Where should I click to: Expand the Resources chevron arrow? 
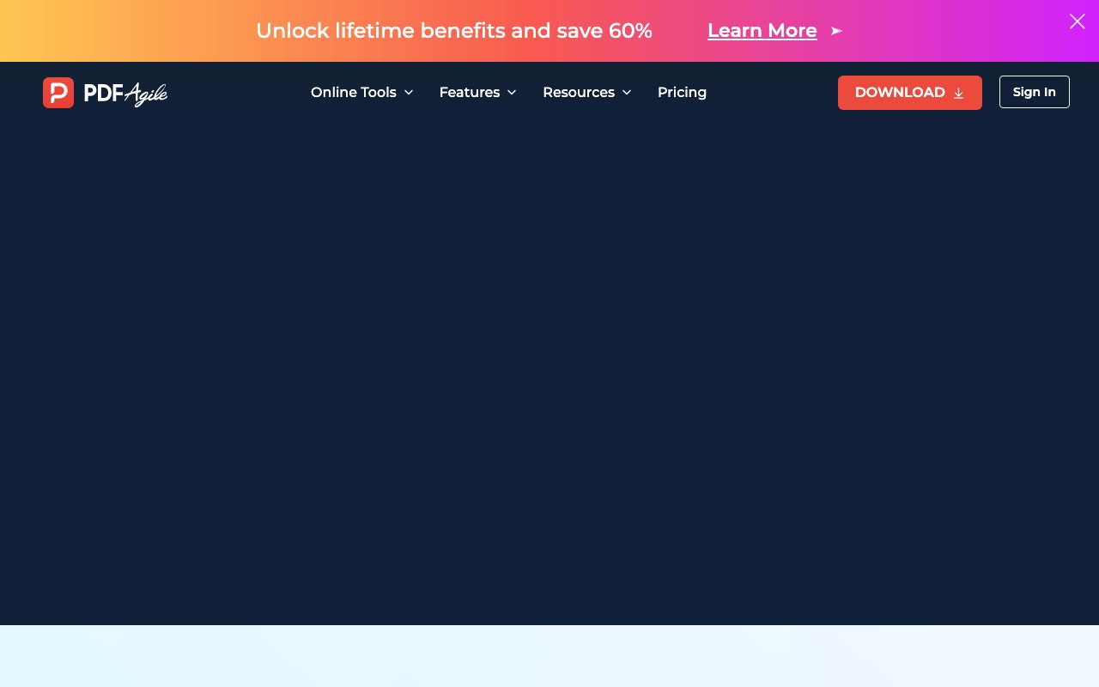(x=627, y=93)
